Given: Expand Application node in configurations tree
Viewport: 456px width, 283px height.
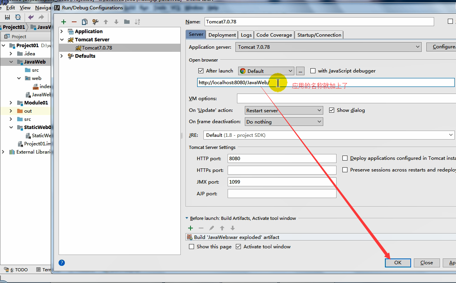Looking at the screenshot, I should point(62,31).
